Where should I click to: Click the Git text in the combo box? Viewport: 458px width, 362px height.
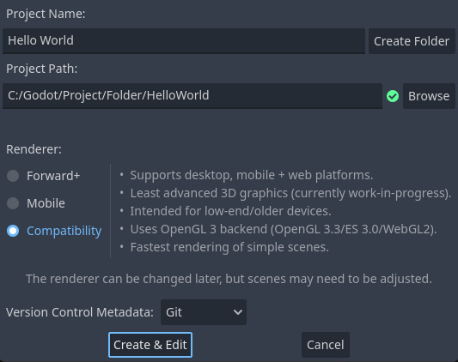174,312
